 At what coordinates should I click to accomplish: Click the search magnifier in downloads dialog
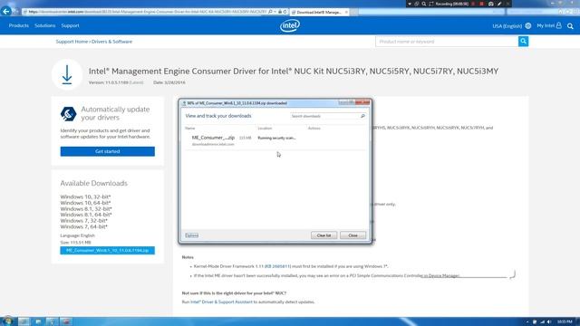coord(362,116)
